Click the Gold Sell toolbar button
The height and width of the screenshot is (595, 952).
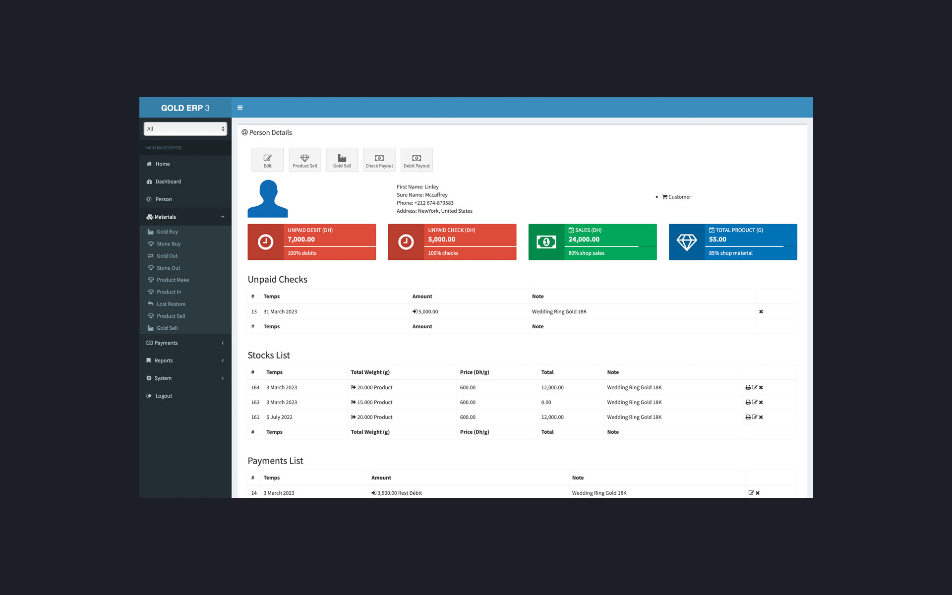coord(342,160)
